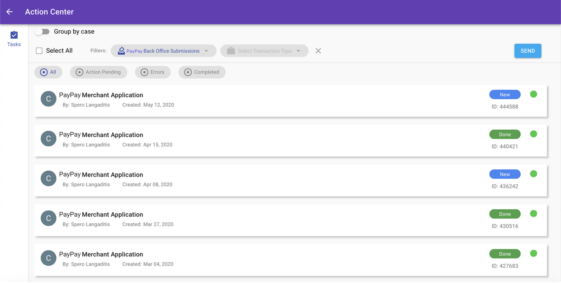The image size is (561, 283).
Task: Click the Done badge for ID 440421
Action: click(505, 134)
